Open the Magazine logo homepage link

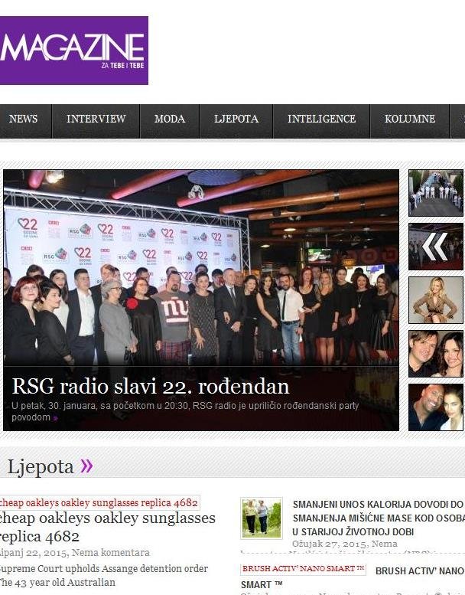coord(74,51)
